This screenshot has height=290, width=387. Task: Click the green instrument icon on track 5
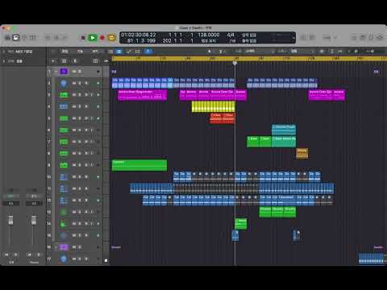tap(64, 118)
